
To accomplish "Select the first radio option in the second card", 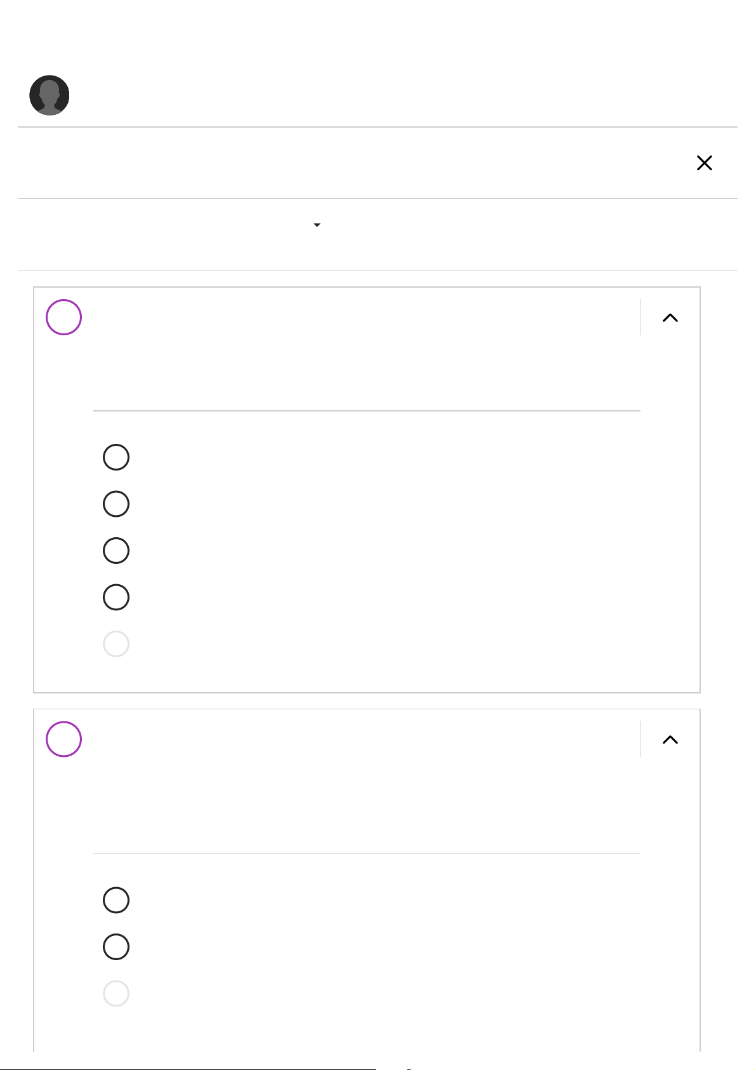I will click(116, 900).
